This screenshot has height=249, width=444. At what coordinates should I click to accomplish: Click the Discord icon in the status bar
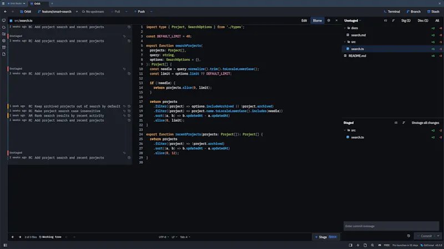tap(380, 245)
